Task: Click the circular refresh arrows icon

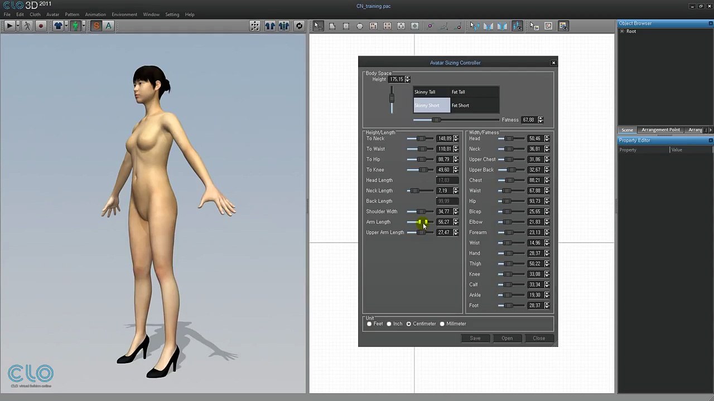Action: 299,26
